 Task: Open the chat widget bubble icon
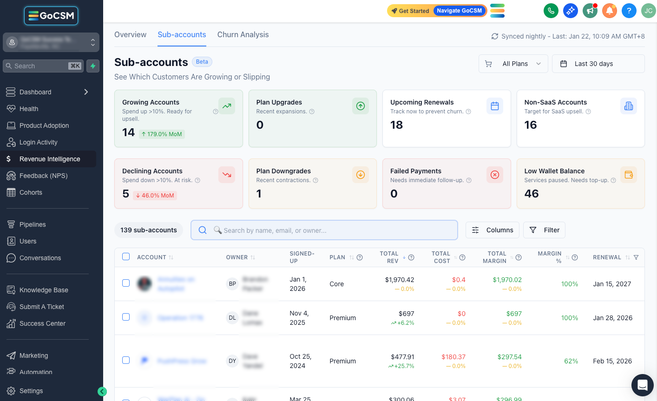pyautogui.click(x=643, y=385)
